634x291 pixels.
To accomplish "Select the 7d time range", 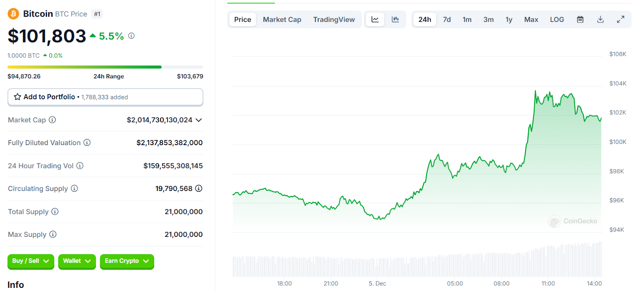I will [x=447, y=19].
